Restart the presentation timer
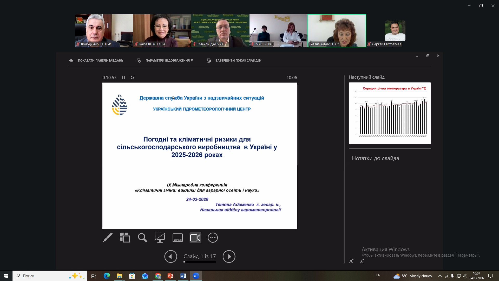The image size is (499, 281). click(x=132, y=78)
